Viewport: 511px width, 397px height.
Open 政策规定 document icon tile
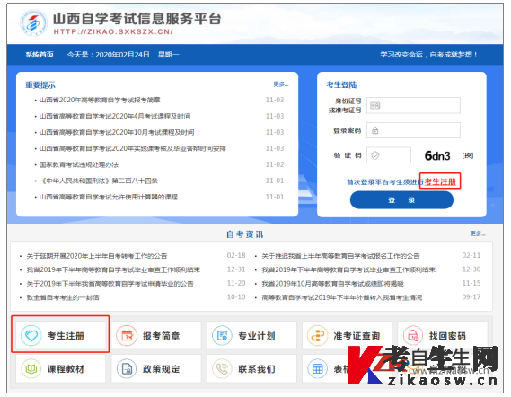pos(156,368)
